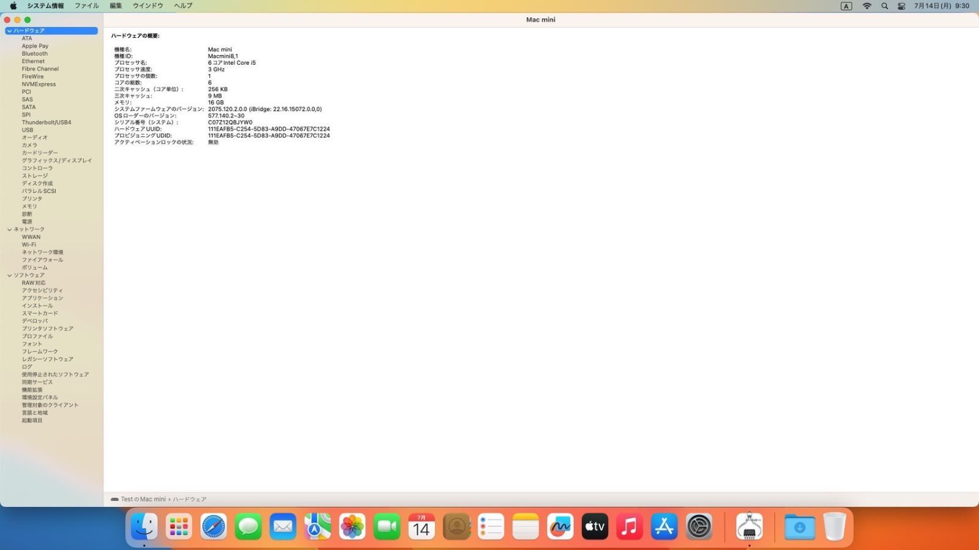Viewport: 979px width, 550px height.
Task: Open Mail app in Dock
Action: click(x=283, y=526)
